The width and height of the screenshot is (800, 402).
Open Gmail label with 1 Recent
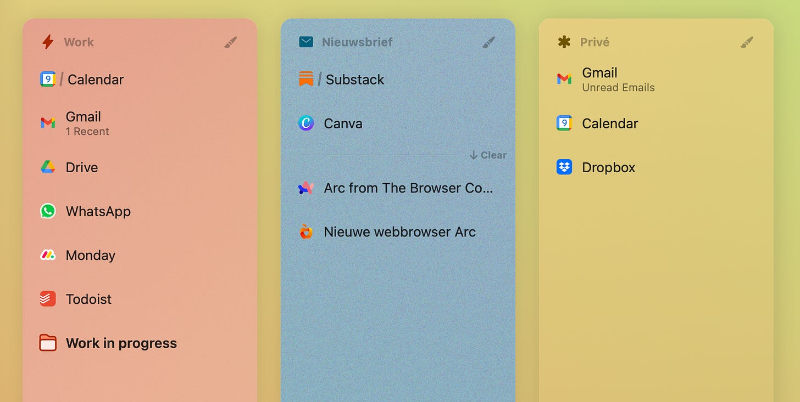coord(84,117)
